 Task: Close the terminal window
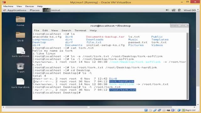(x=186, y=26)
